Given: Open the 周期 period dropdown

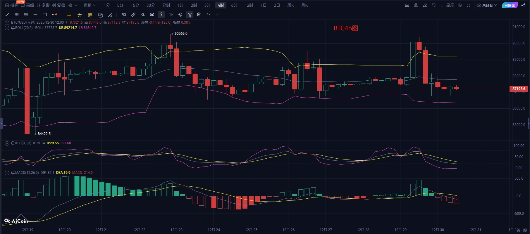Looking at the screenshot, I should click(90, 5).
